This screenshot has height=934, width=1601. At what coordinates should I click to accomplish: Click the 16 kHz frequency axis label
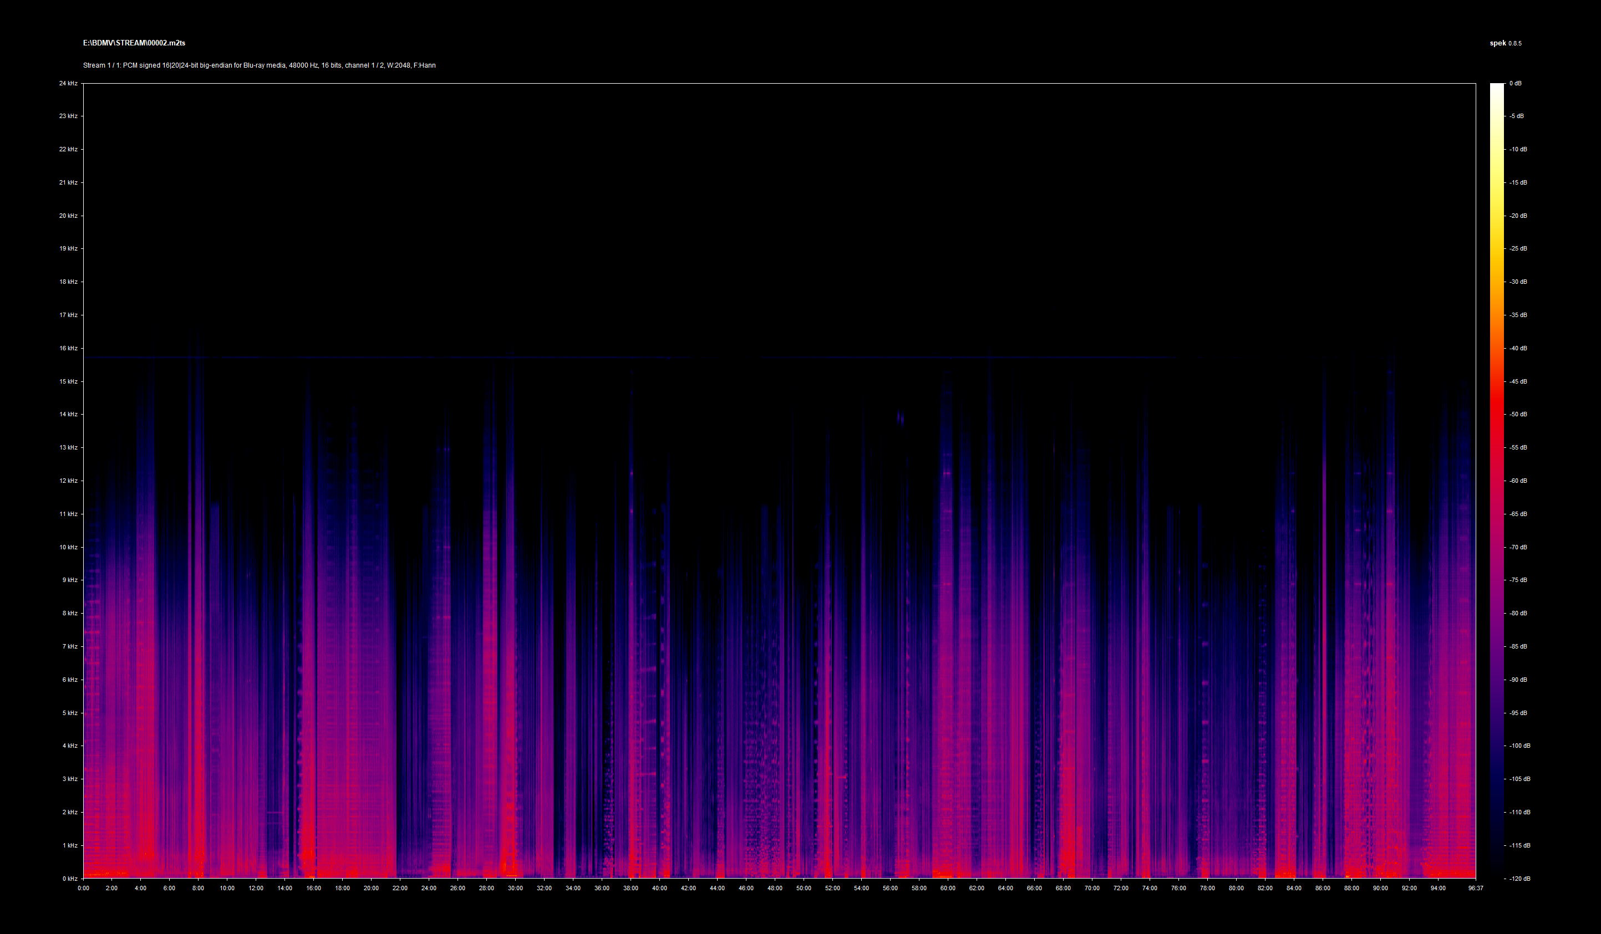point(68,348)
